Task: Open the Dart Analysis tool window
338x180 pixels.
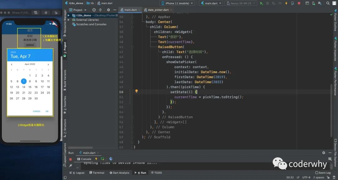Action: coord(119,173)
